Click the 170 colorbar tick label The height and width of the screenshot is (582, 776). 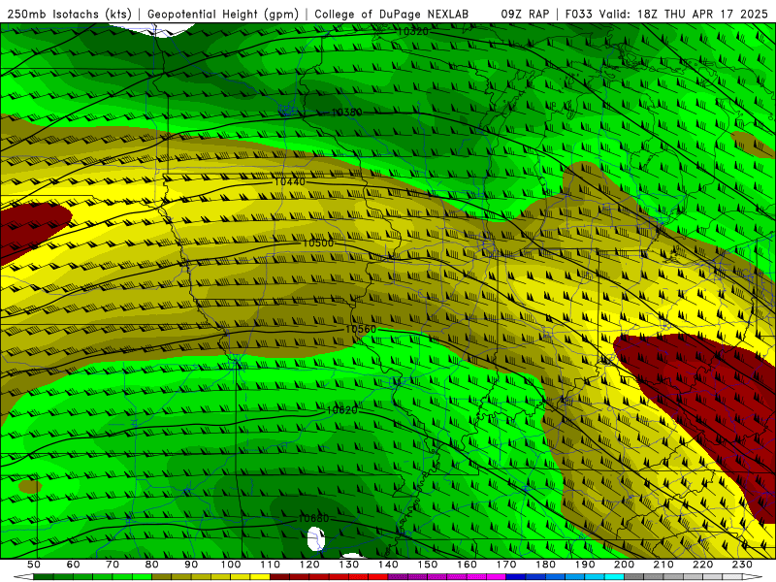click(506, 565)
